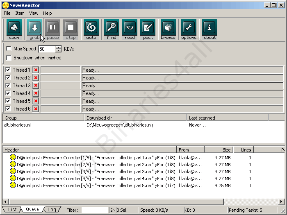Click the post icon

(148, 29)
